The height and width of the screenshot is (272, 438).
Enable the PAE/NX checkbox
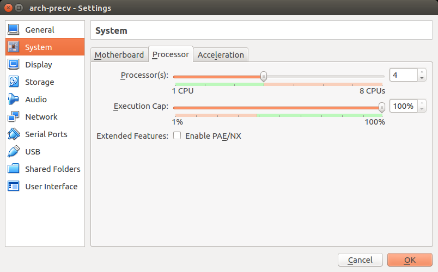(x=177, y=135)
